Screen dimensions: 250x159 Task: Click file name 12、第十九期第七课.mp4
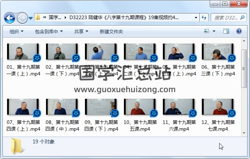[x=218, y=125]
